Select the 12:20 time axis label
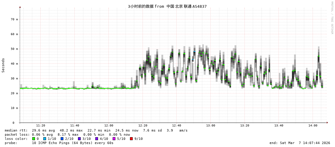Screen dimensions: 335x147 (x=143, y=126)
